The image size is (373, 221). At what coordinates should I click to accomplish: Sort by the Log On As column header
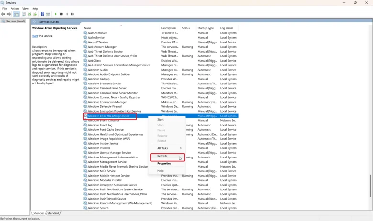[x=229, y=28]
